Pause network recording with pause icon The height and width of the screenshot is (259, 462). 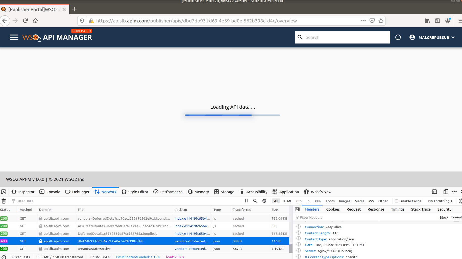[246, 201]
